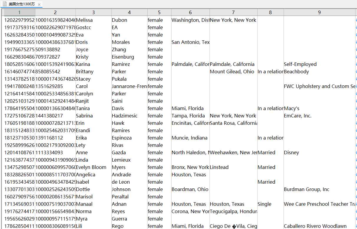357x229 pixels.
Task: Select column header 6
Action: pyautogui.click(x=190, y=12)
